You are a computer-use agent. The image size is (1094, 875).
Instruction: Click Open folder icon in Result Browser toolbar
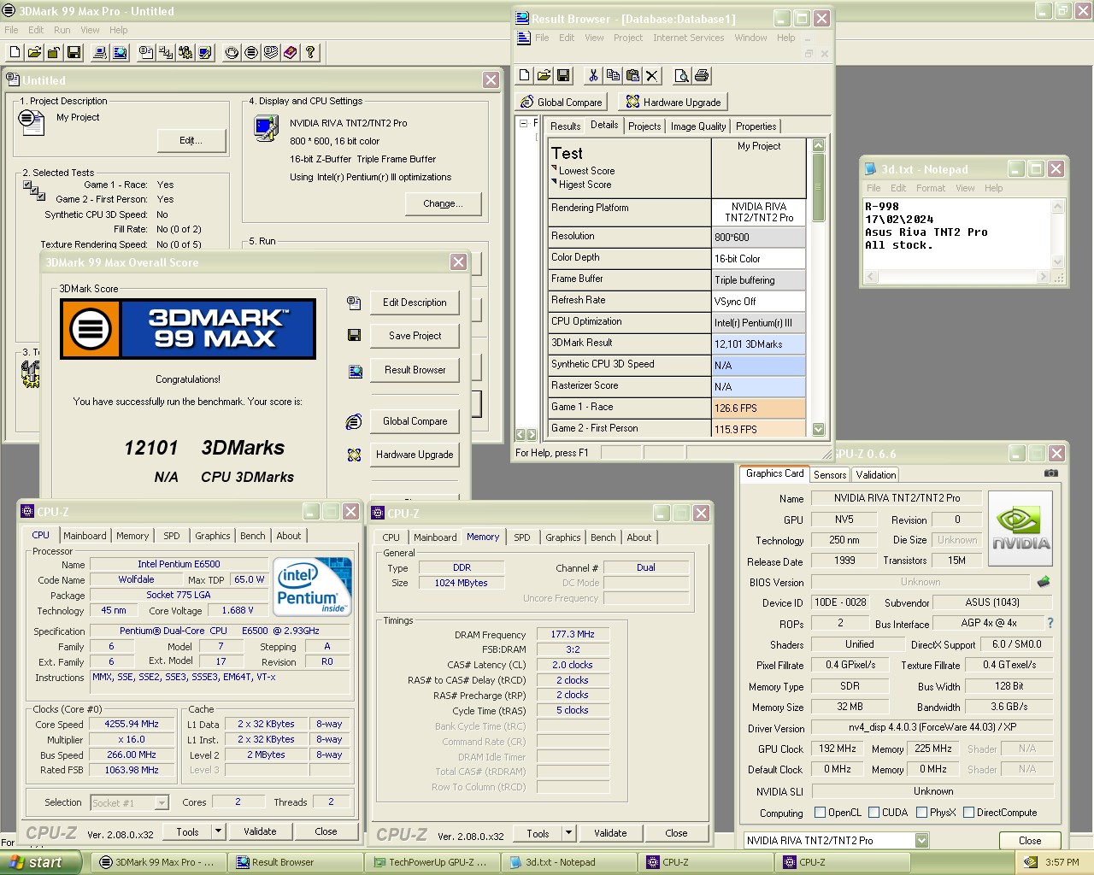tap(544, 75)
